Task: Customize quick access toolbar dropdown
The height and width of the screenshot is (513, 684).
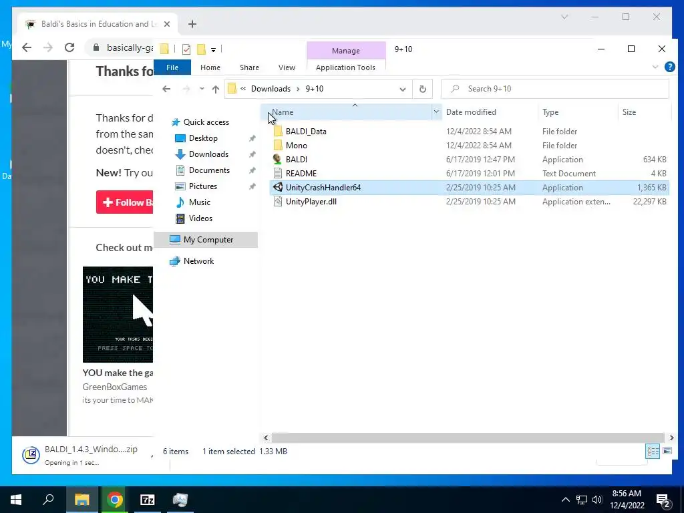Action: tap(213, 49)
